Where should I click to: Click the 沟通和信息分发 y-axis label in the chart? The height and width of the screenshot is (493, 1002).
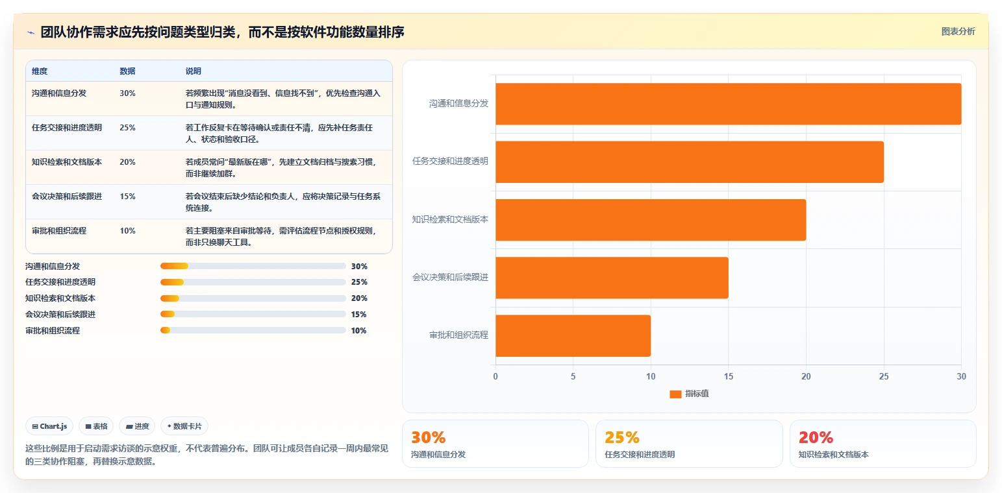click(x=458, y=103)
